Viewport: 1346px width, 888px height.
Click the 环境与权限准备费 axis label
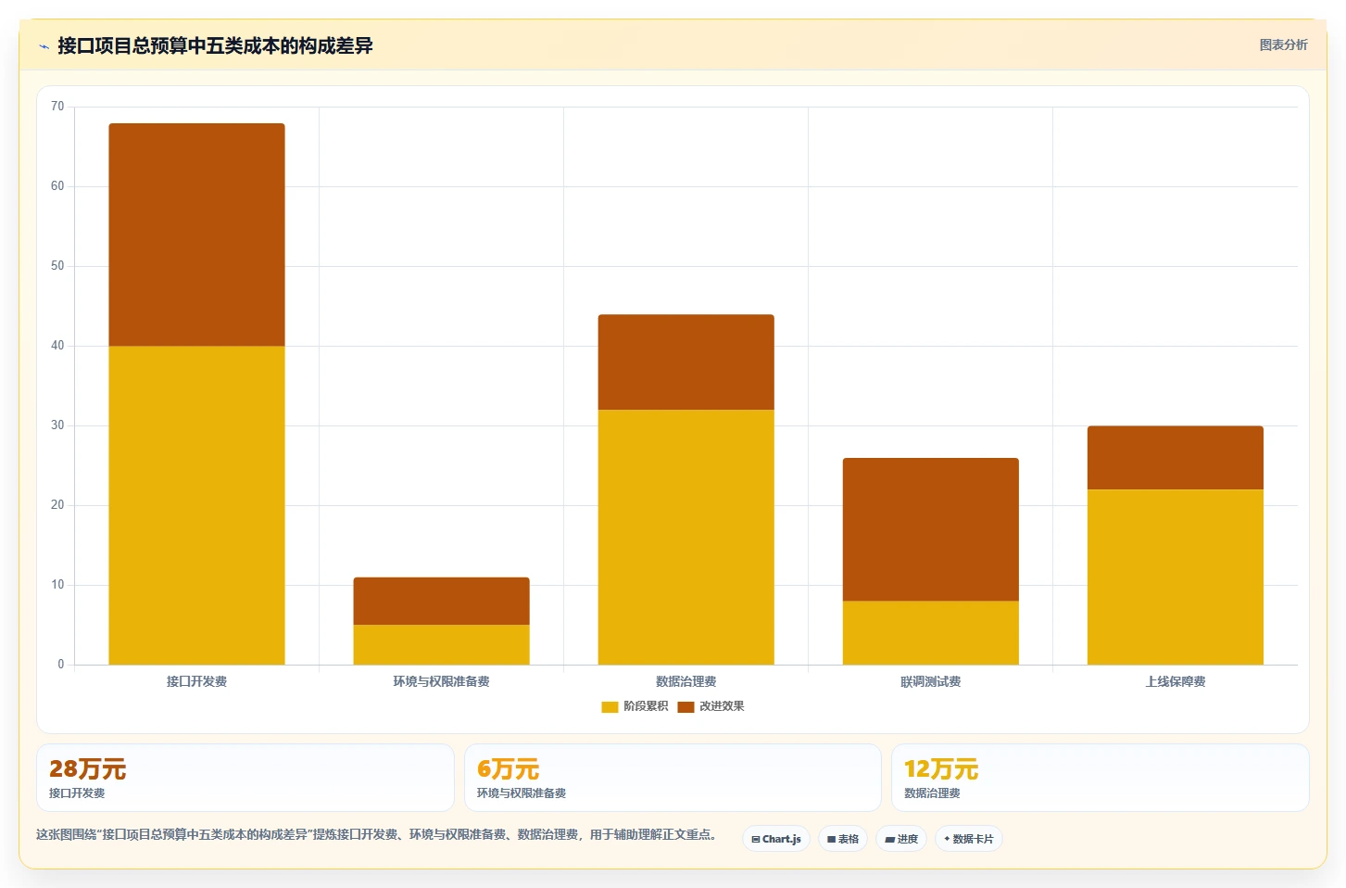click(441, 681)
